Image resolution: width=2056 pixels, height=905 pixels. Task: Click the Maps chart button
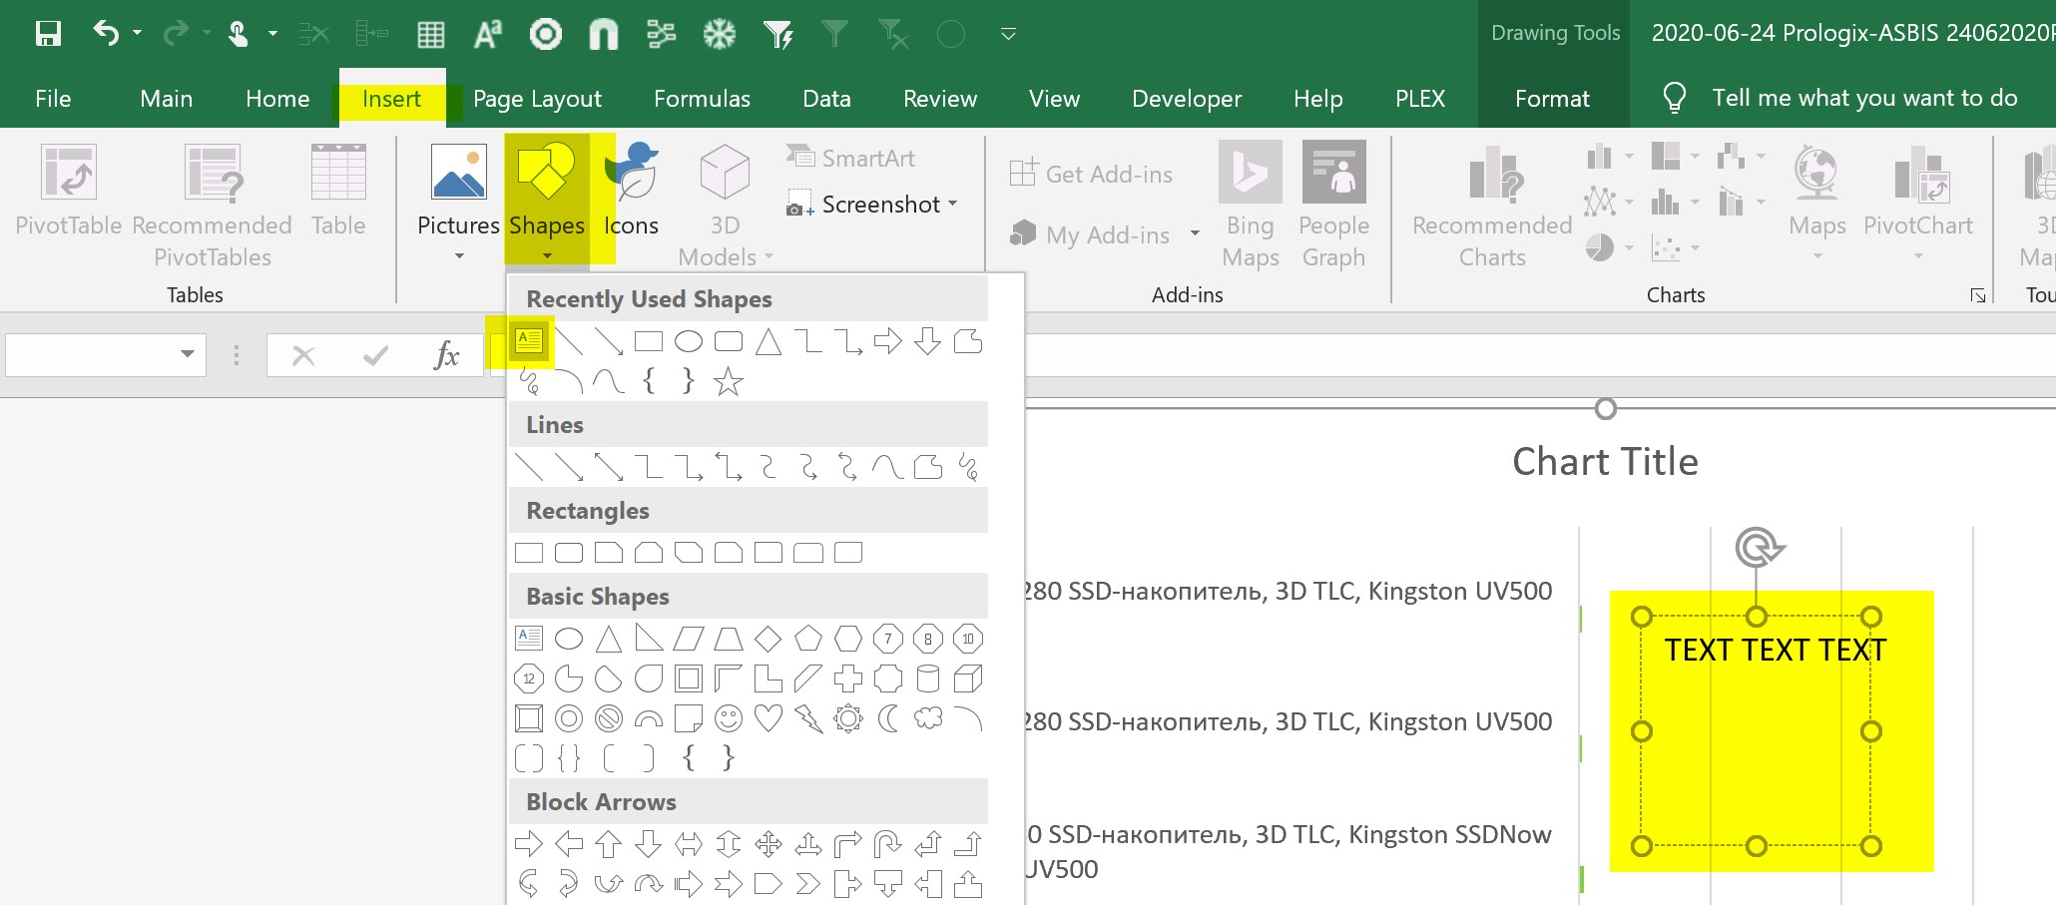tap(1816, 202)
